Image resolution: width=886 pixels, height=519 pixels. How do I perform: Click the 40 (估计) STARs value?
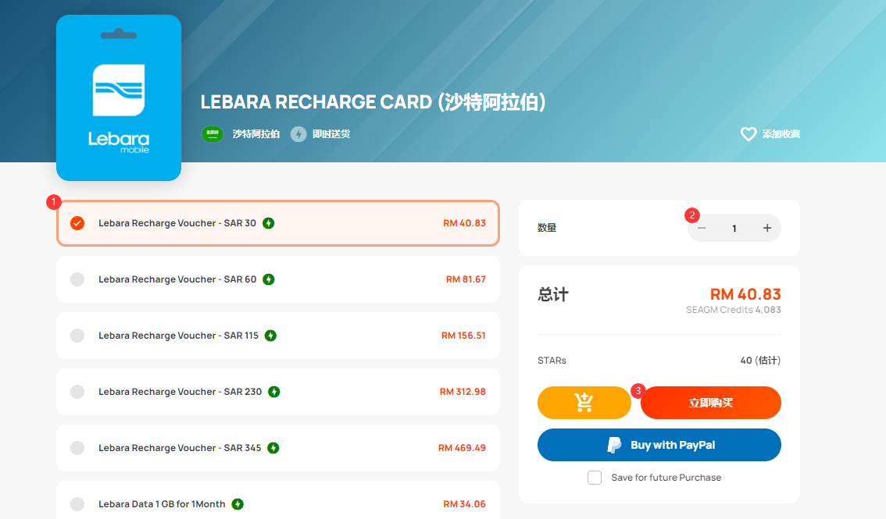pyautogui.click(x=760, y=361)
